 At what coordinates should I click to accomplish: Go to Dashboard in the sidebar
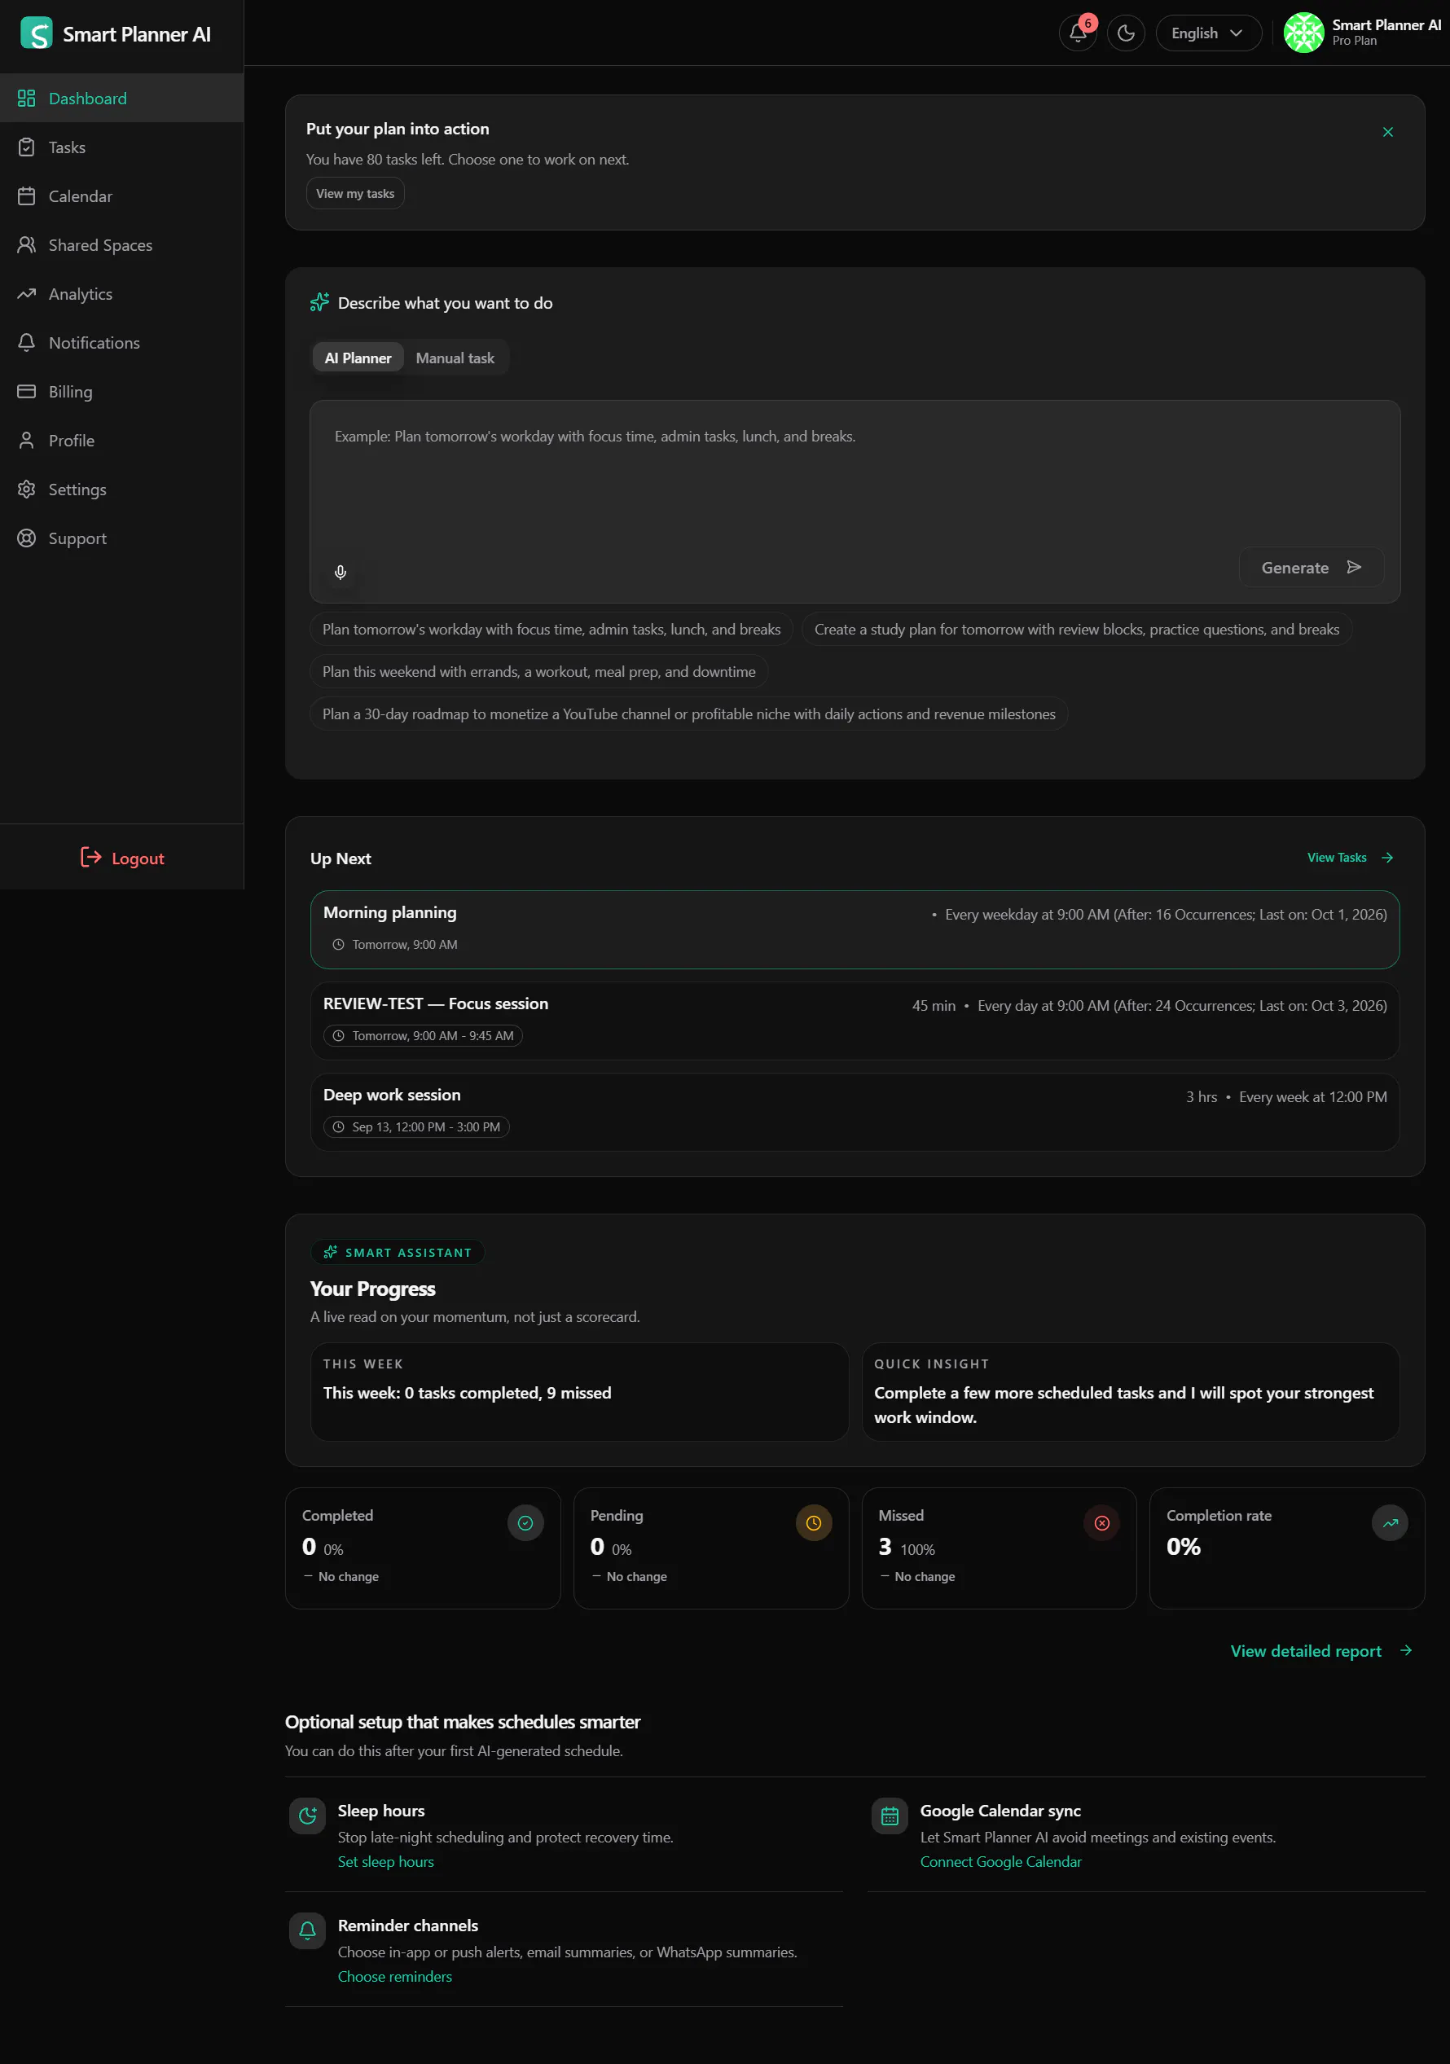coord(122,98)
